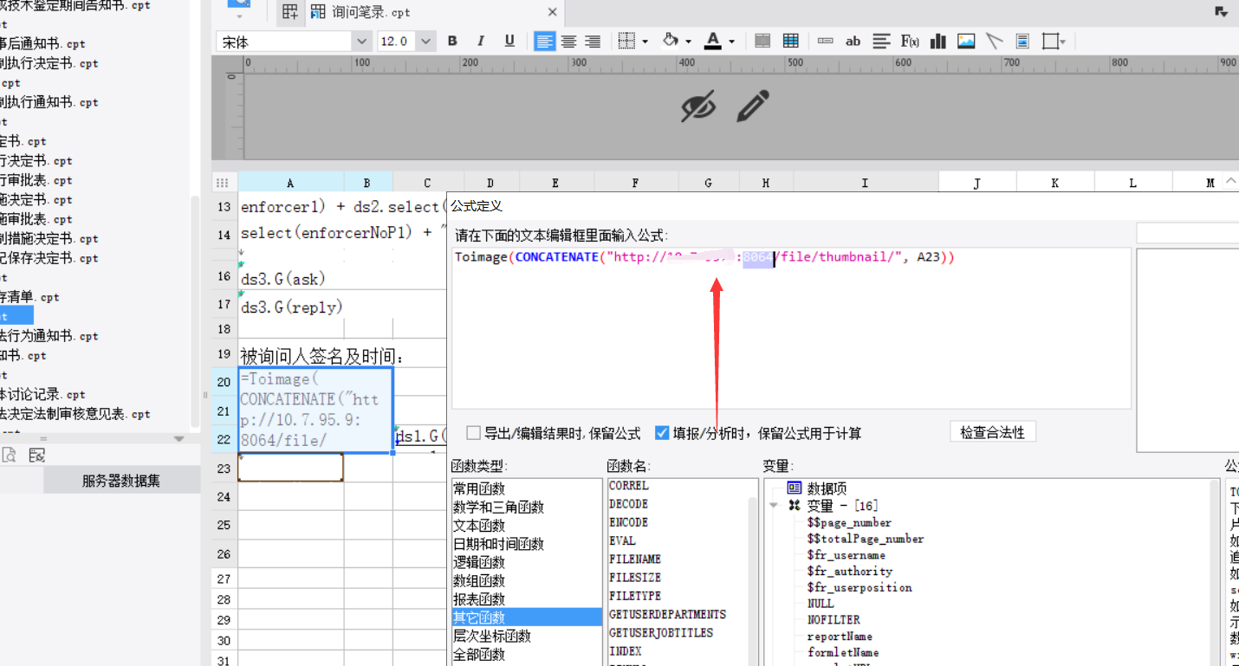
Task: Click the dock panel icon at top right
Action: tap(1221, 11)
